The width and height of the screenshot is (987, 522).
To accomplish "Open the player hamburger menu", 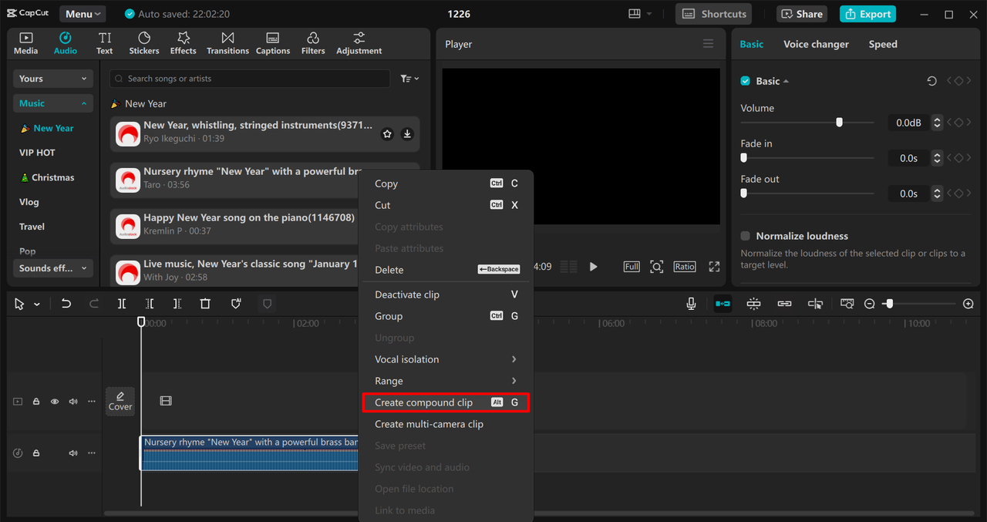I will (708, 44).
